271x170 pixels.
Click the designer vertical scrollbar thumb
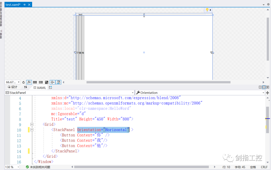pyautogui.click(x=268, y=39)
